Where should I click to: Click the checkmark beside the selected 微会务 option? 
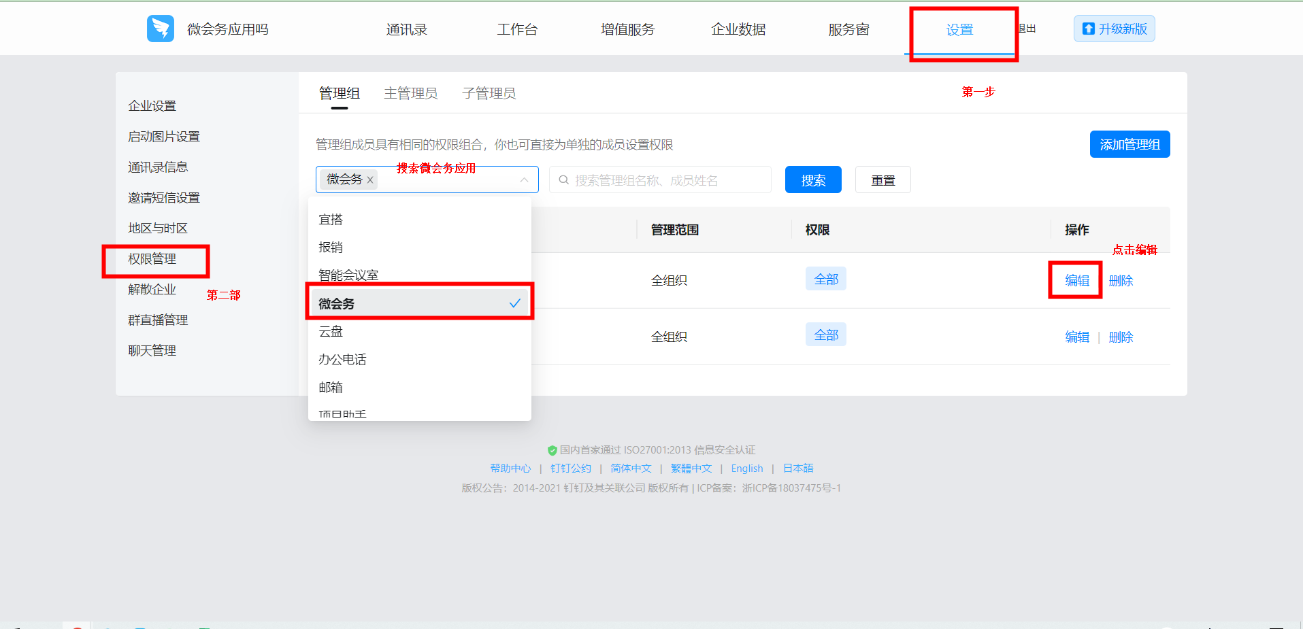[515, 303]
